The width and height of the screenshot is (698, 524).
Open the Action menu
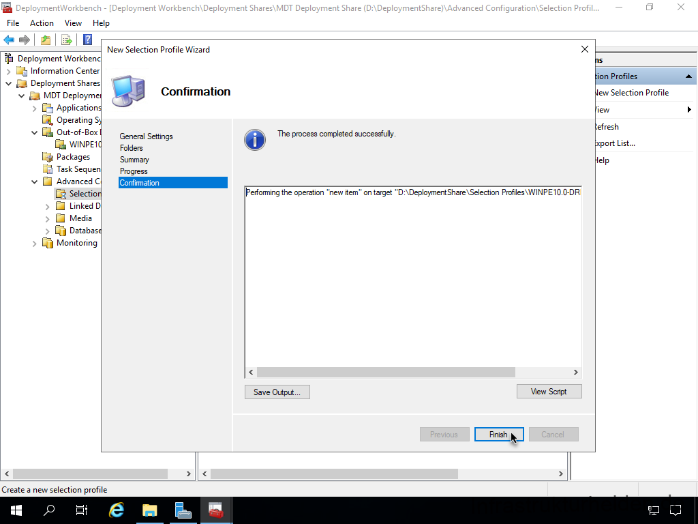pos(42,23)
